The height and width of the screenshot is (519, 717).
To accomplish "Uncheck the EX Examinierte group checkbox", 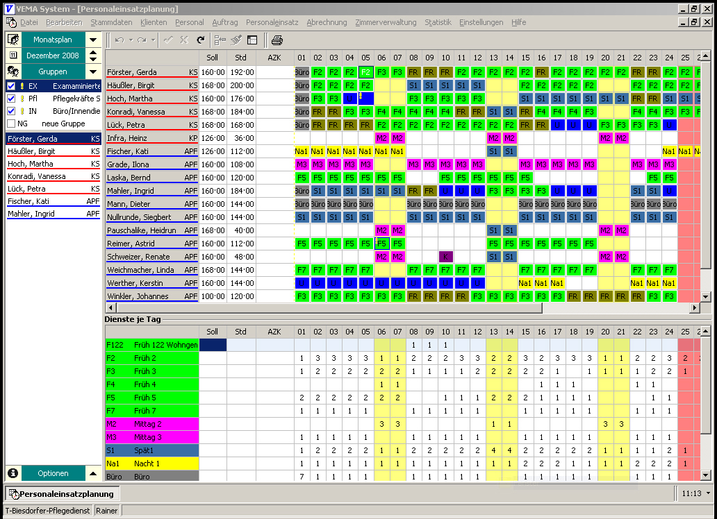I will tap(10, 86).
